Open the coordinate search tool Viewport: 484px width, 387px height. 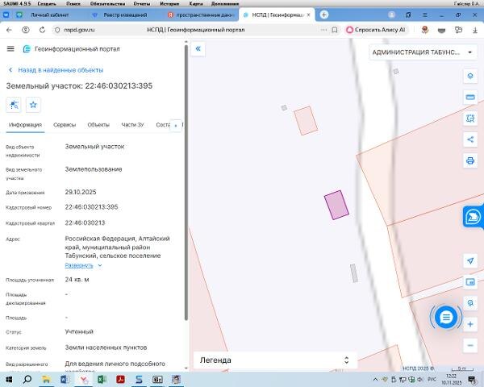(470, 303)
